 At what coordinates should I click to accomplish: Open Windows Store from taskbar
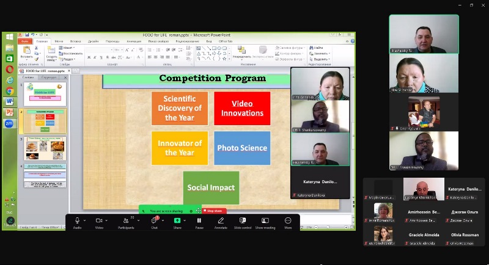(9, 59)
